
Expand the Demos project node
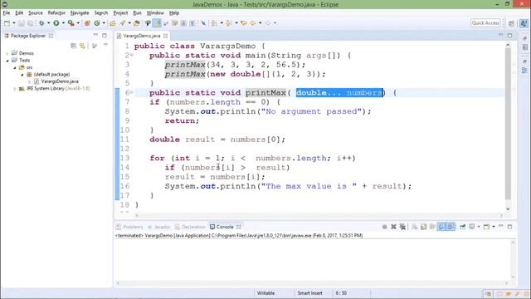pyautogui.click(x=7, y=53)
